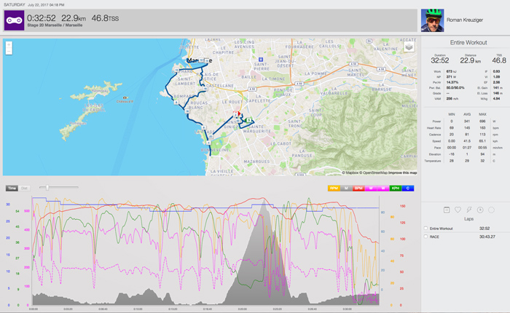This screenshot has width=510, height=313.
Task: Click the dotted circle icon beside clock
Action: (492, 210)
